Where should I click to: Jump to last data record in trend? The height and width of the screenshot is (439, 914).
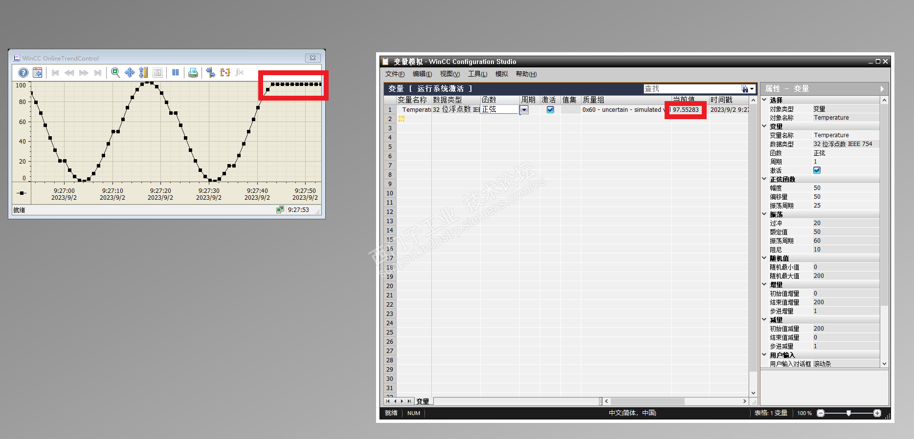click(x=98, y=73)
